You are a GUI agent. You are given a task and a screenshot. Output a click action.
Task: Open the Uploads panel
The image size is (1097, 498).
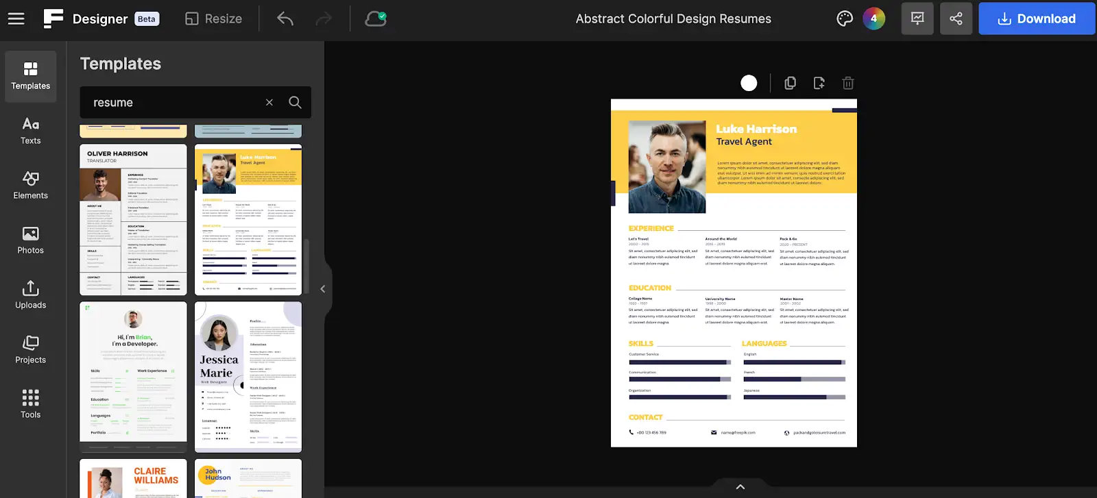[31, 295]
